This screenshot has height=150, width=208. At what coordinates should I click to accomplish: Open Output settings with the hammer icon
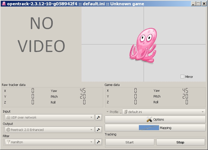98,130
